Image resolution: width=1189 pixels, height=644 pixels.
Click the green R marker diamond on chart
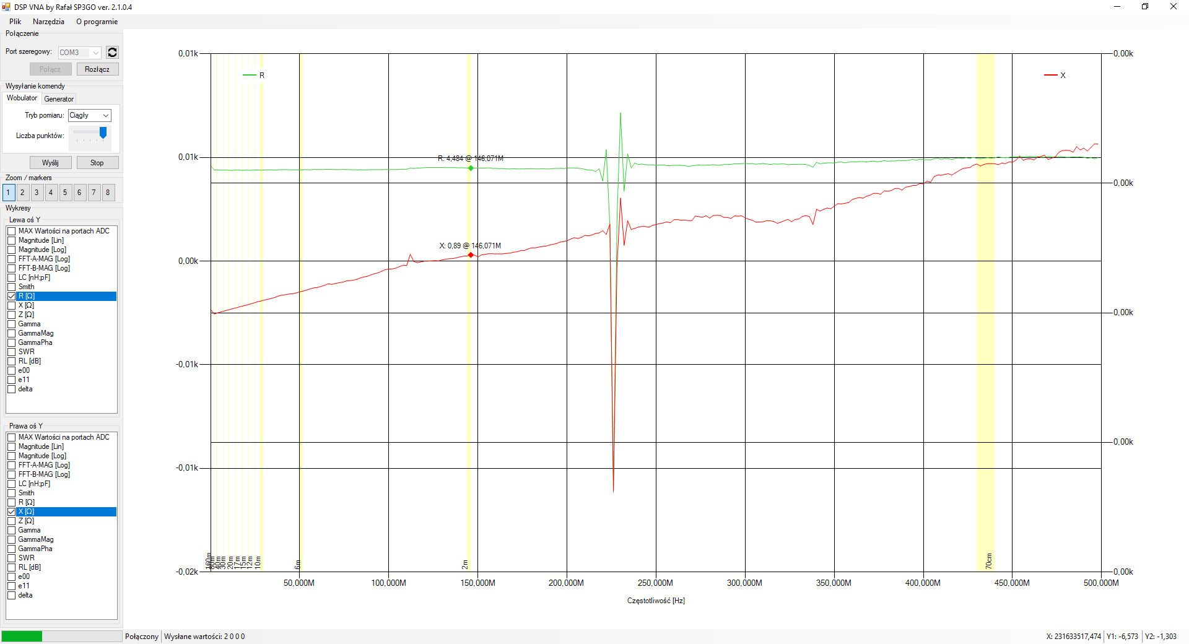[471, 168]
